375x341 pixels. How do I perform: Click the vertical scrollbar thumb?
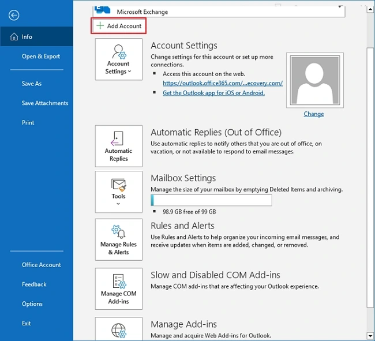click(x=370, y=178)
